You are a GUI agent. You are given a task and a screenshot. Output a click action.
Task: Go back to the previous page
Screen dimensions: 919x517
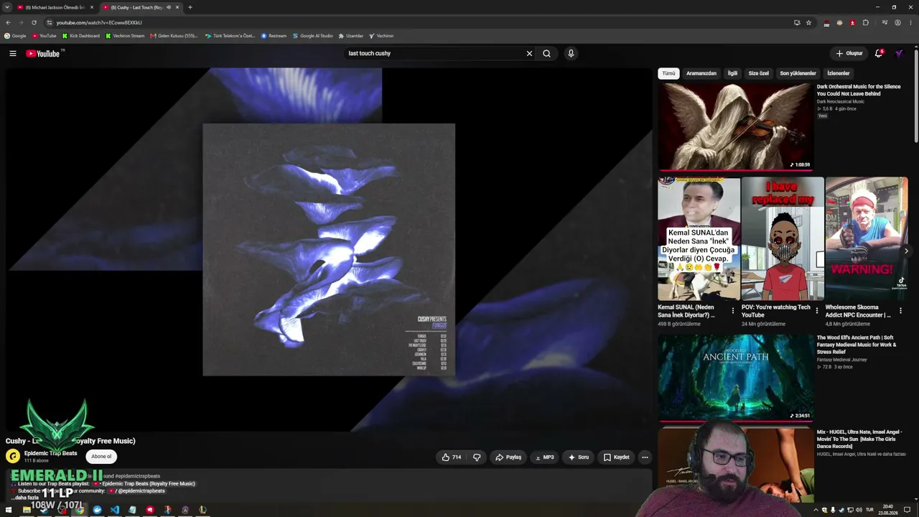point(8,22)
